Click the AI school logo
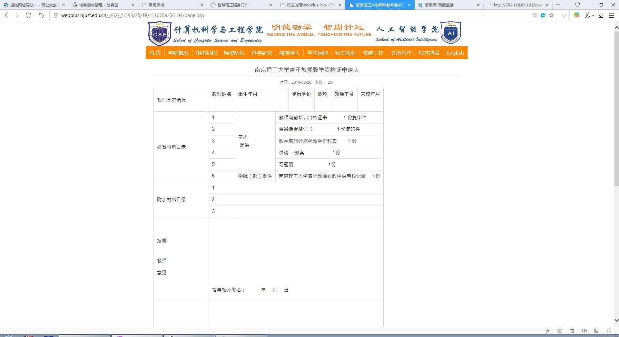This screenshot has width=619, height=337. [x=451, y=33]
